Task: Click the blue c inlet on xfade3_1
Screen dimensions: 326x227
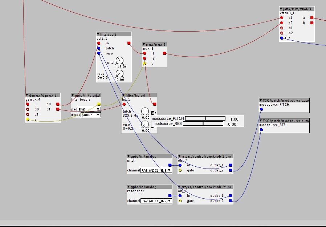Action: pyautogui.click(x=281, y=38)
